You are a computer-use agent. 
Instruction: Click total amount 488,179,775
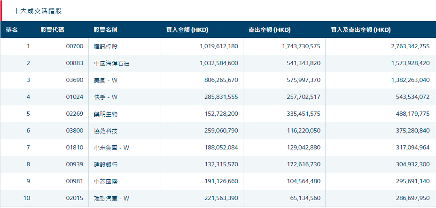[413, 114]
